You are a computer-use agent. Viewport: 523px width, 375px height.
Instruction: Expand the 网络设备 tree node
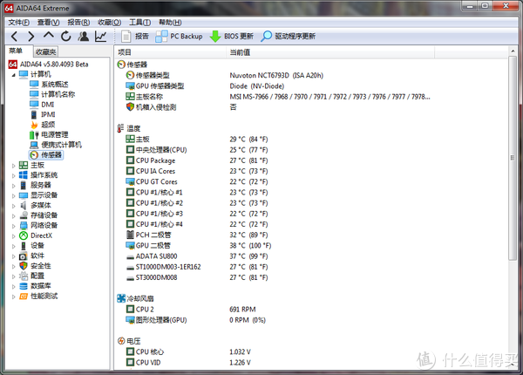13,226
